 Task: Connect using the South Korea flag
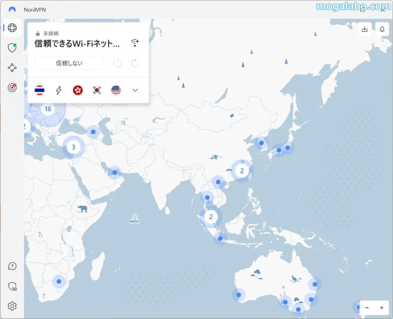click(x=97, y=90)
